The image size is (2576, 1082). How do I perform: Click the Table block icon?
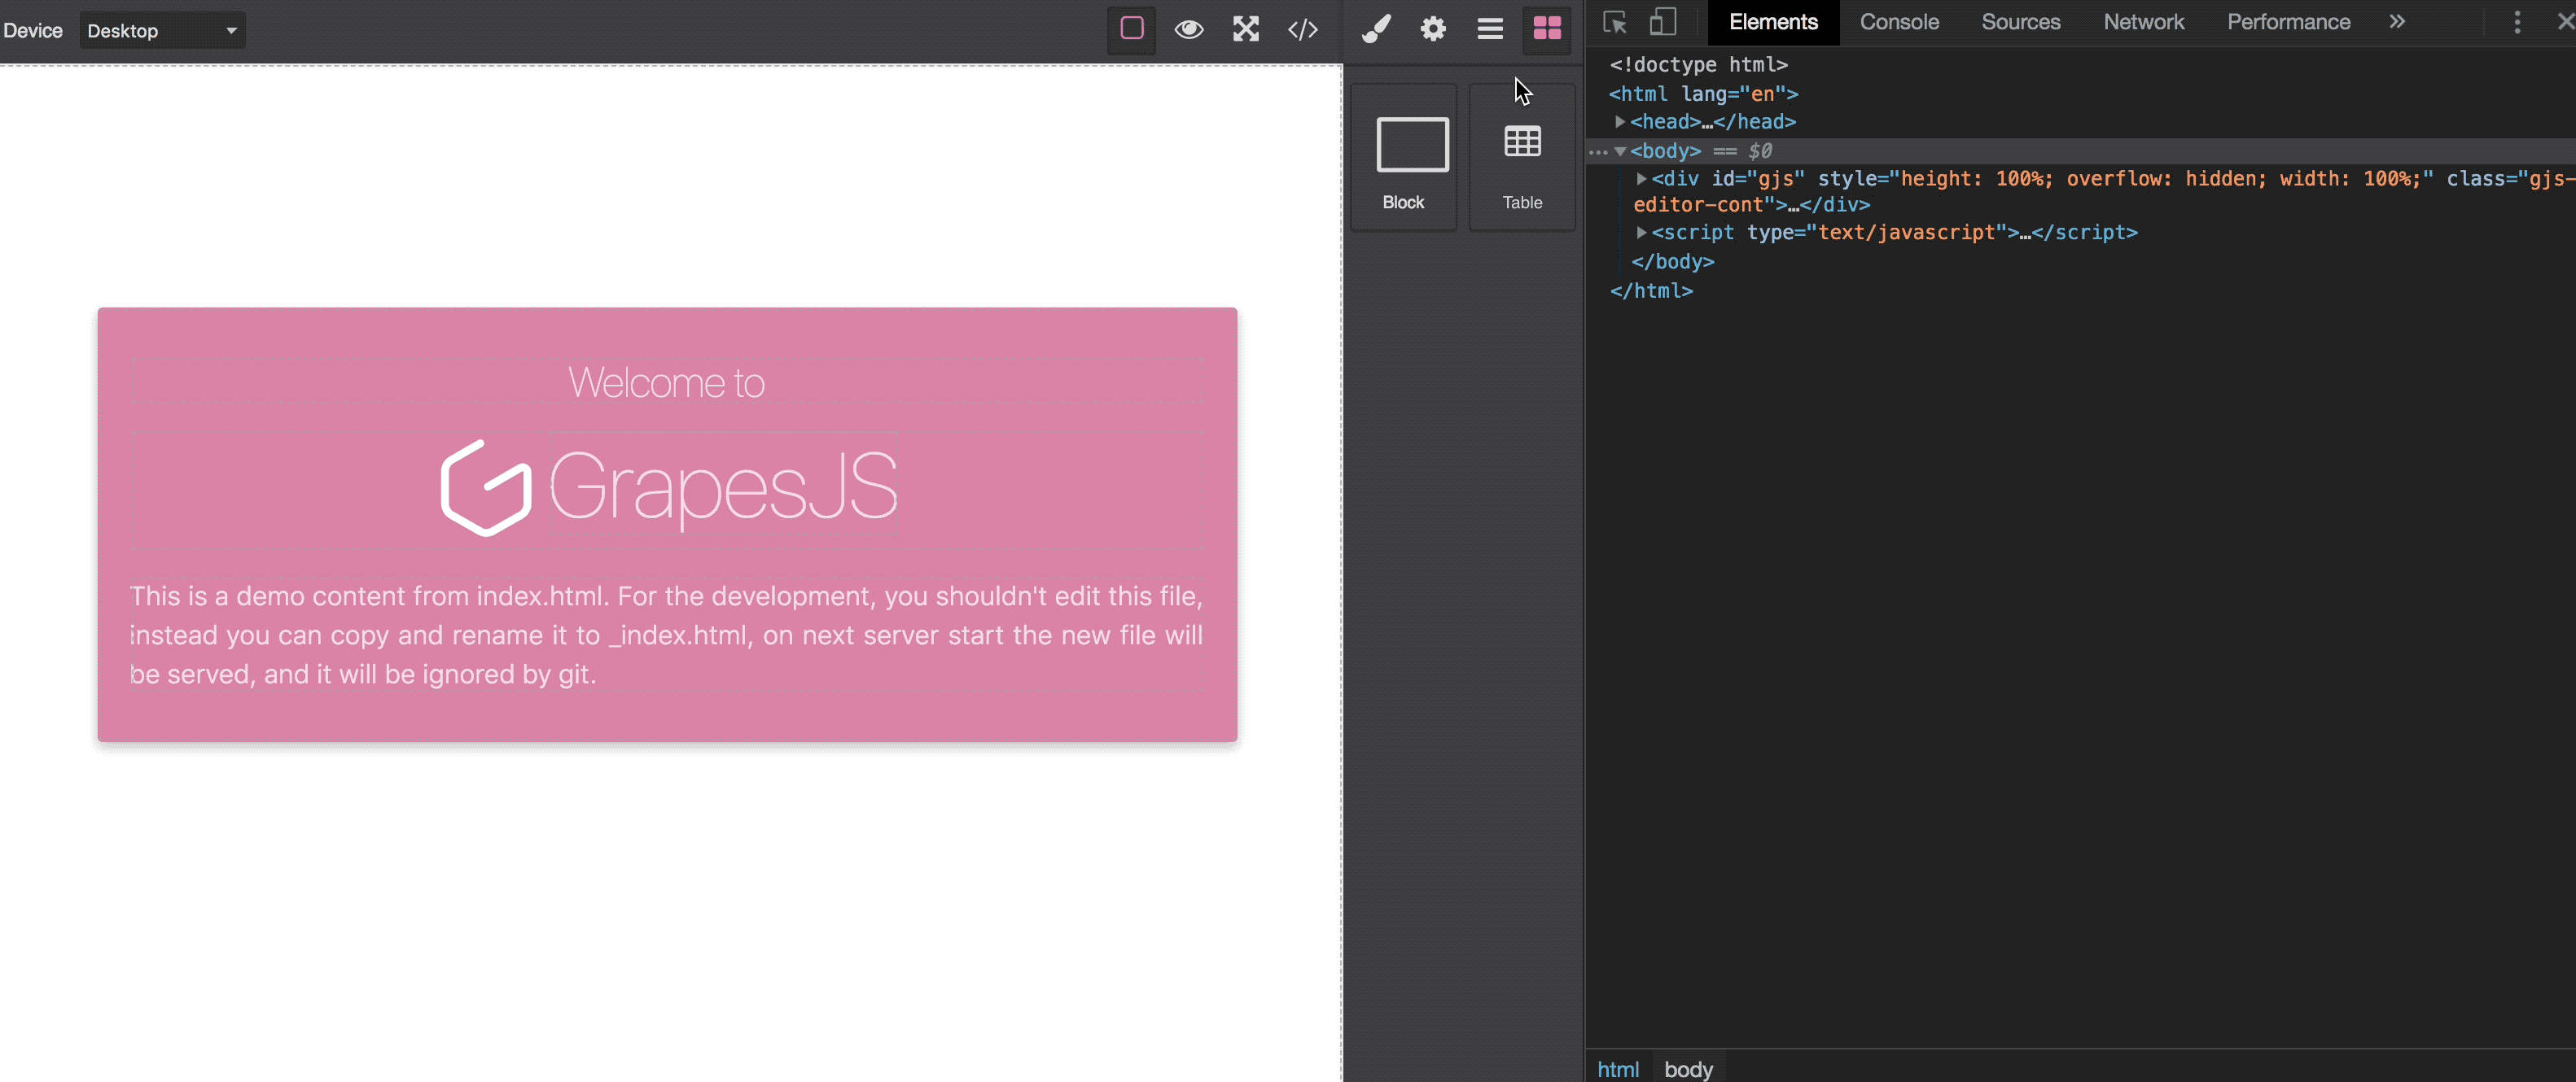pyautogui.click(x=1522, y=158)
